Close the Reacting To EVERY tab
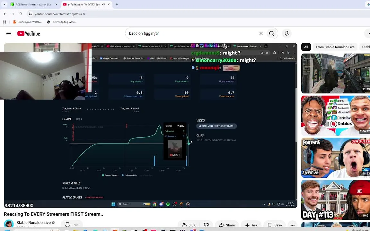This screenshot has height=231, width=370. (x=109, y=4)
